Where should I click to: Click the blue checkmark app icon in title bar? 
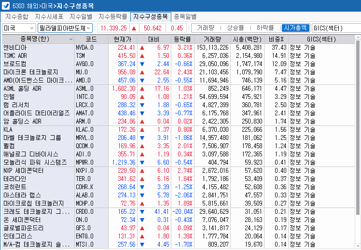click(x=6, y=5)
